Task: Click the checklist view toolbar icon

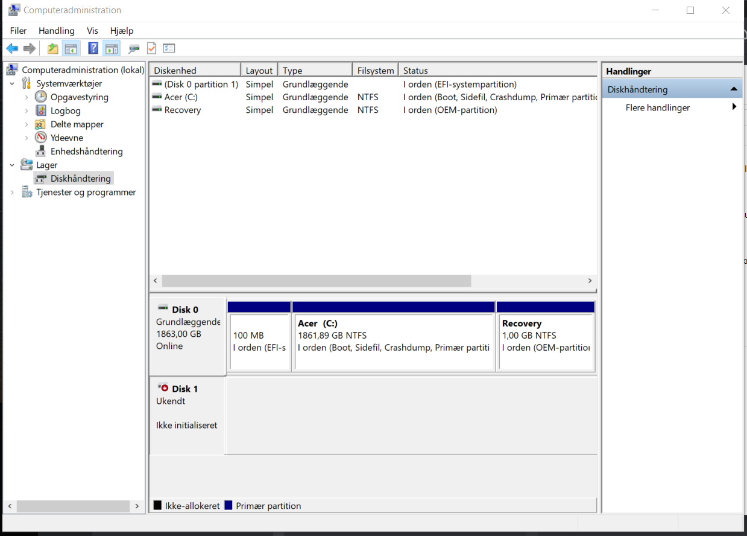Action: [x=169, y=48]
